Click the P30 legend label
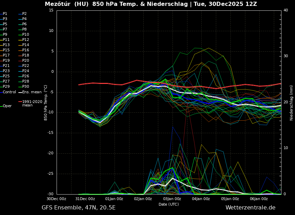This screenshot has height=215, width=295. 25,87
